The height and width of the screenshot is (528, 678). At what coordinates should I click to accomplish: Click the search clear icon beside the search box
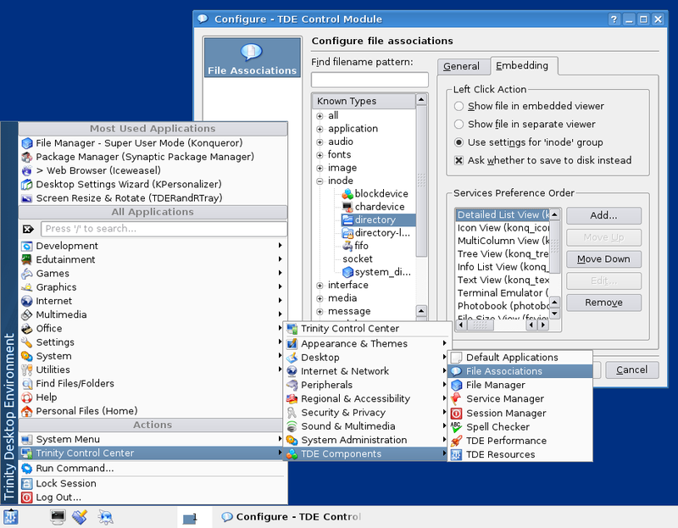[x=28, y=229]
